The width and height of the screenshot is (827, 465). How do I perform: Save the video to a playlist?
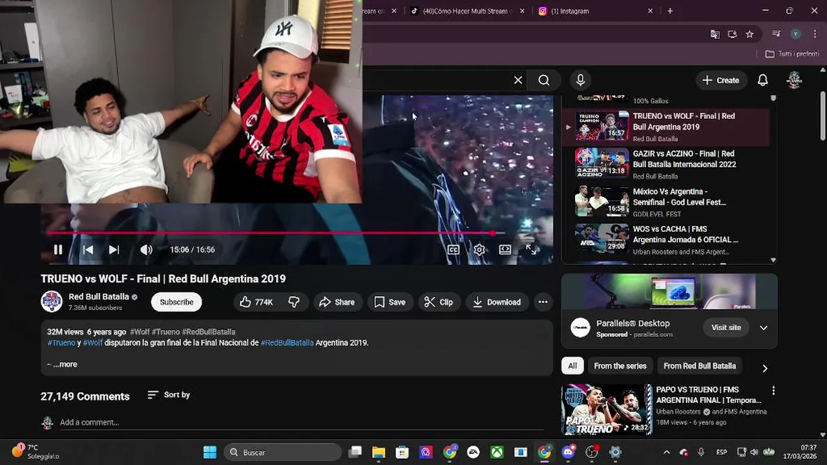(x=390, y=302)
